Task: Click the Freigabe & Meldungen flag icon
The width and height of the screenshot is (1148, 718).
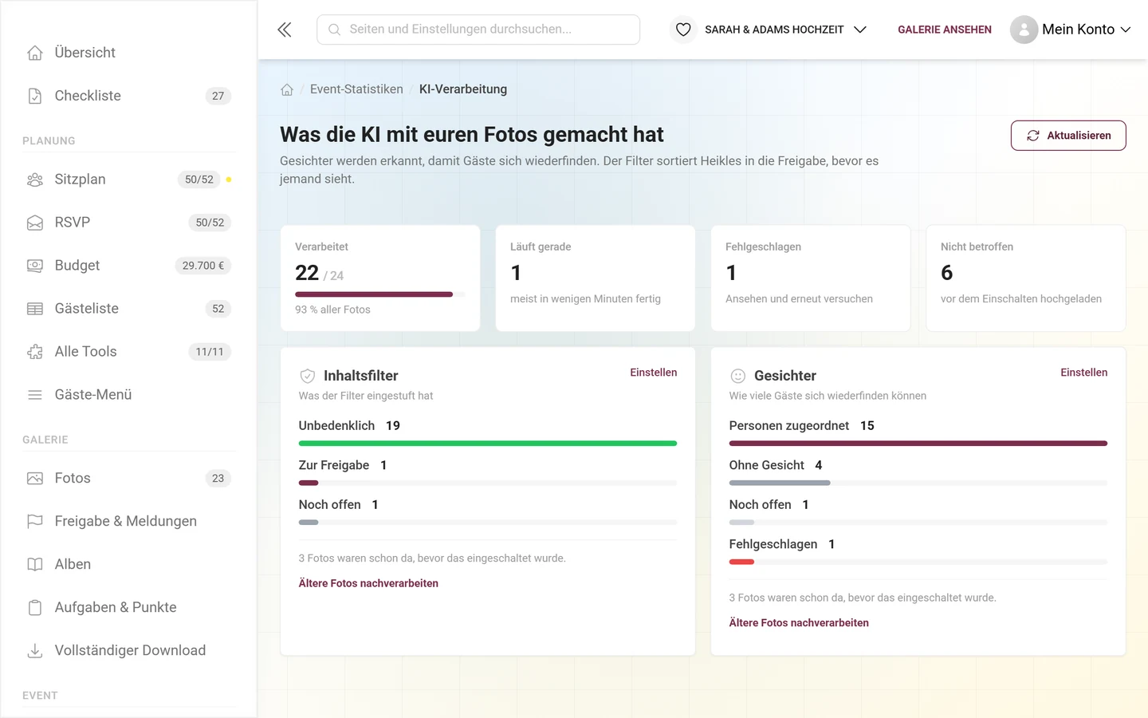Action: point(35,522)
